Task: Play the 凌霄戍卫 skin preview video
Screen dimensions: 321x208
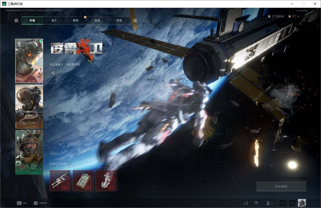Action: click(x=53, y=73)
